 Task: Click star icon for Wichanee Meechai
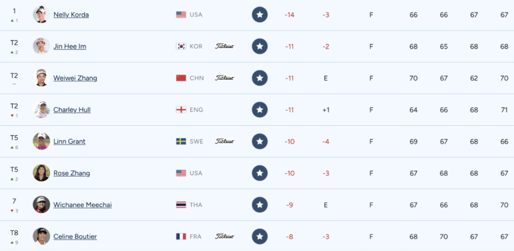click(260, 204)
